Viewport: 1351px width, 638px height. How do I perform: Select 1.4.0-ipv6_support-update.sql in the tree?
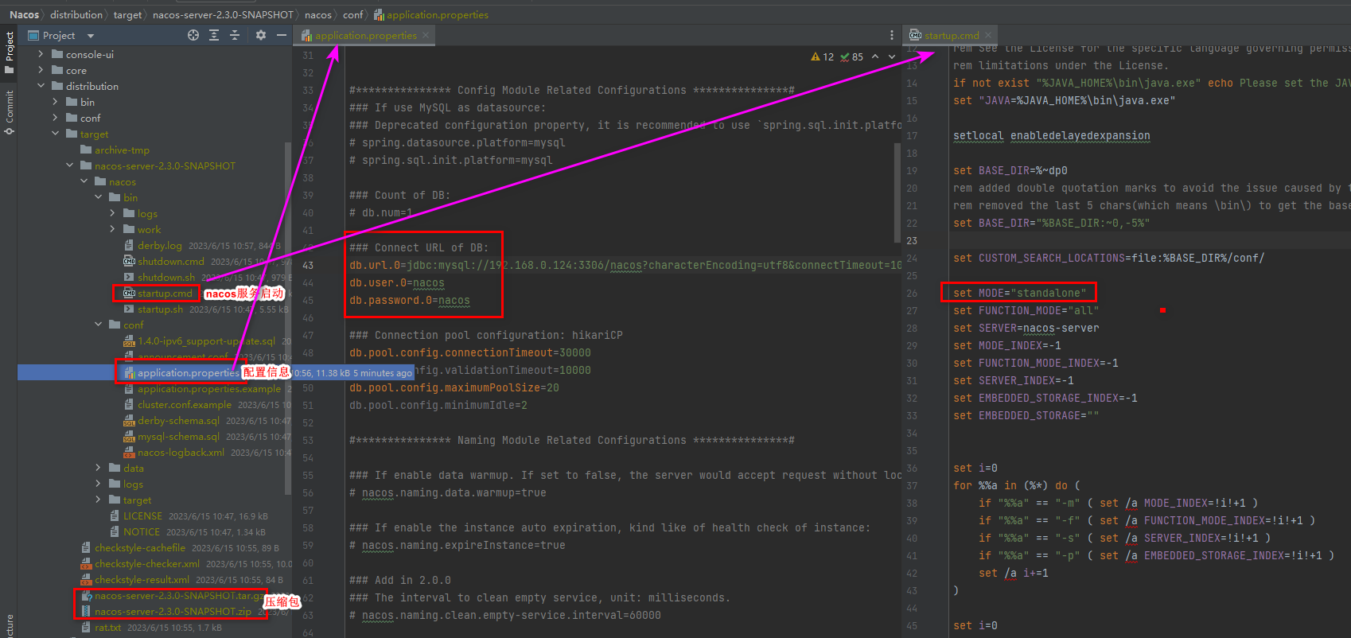click(206, 341)
